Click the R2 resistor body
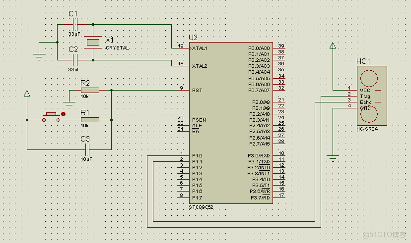Image resolution: width=411 pixels, height=243 pixels. [x=90, y=91]
